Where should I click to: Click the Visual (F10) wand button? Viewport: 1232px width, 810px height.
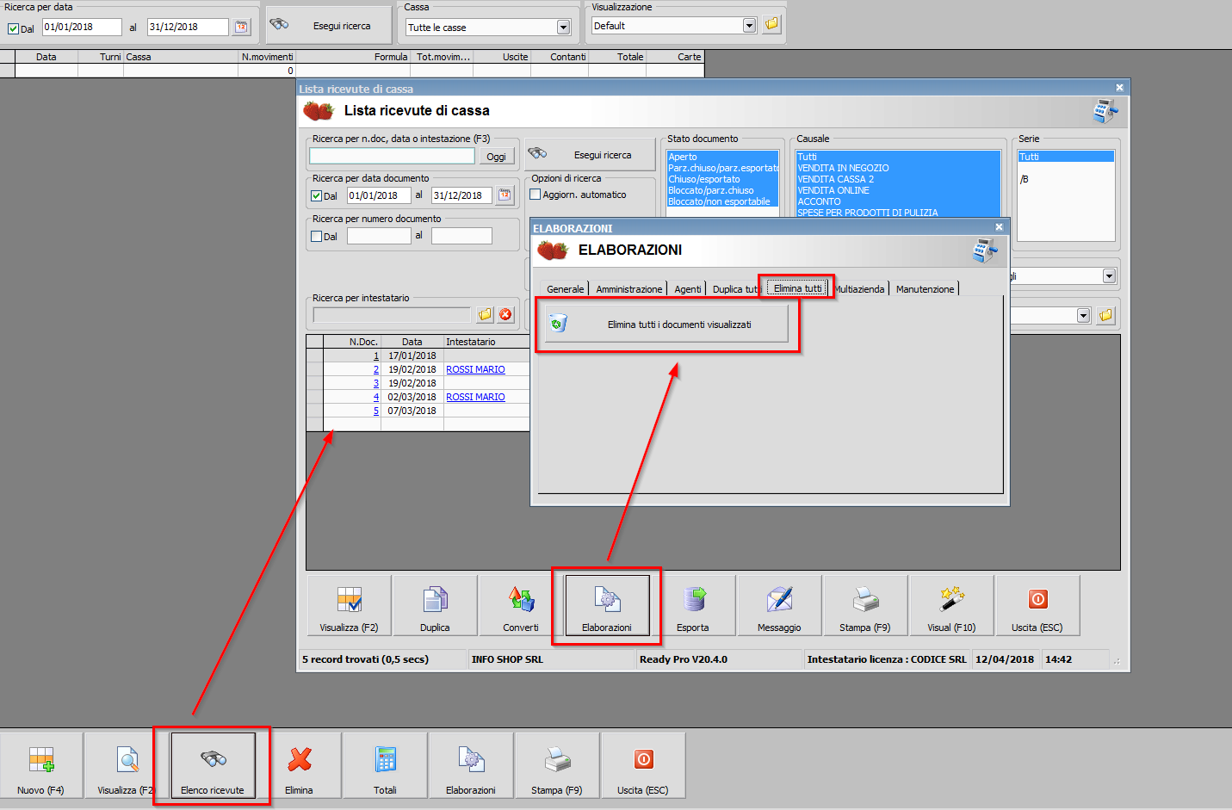tap(951, 605)
